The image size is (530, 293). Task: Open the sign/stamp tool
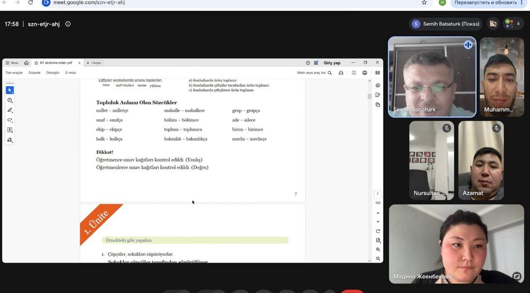10,140
